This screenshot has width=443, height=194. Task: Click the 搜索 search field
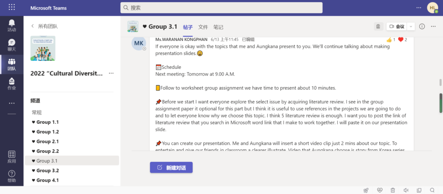click(221, 8)
